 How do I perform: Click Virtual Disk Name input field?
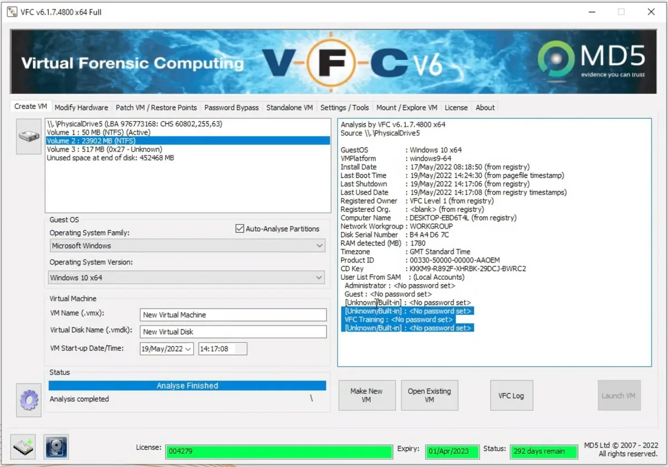click(233, 332)
